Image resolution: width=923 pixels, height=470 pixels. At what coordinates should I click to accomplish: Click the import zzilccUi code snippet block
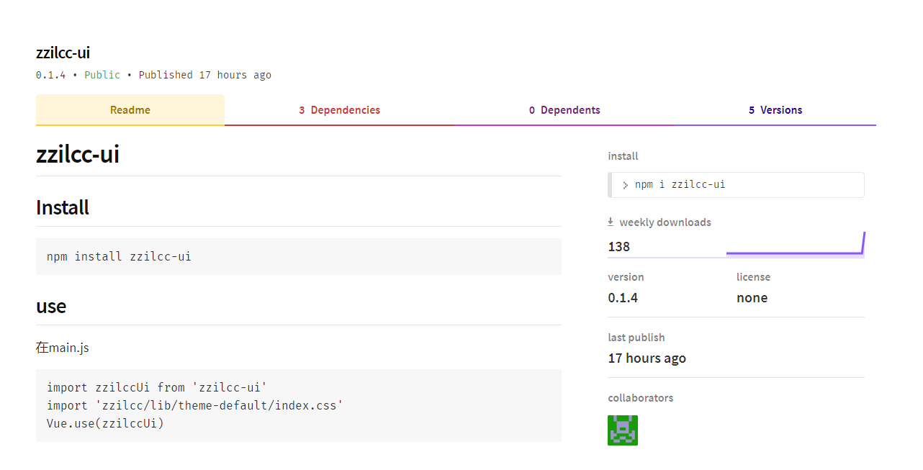click(x=298, y=405)
